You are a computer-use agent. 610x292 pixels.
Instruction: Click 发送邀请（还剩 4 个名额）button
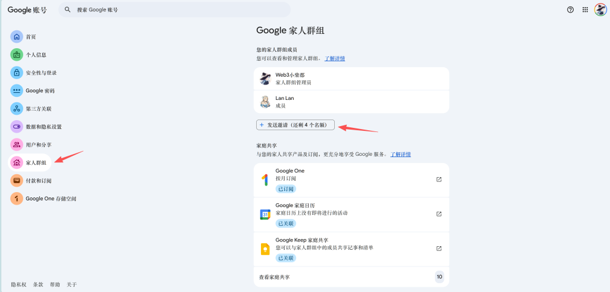point(295,125)
